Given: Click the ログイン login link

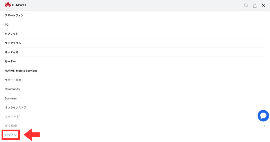Looking at the screenshot, I should 11,135.
